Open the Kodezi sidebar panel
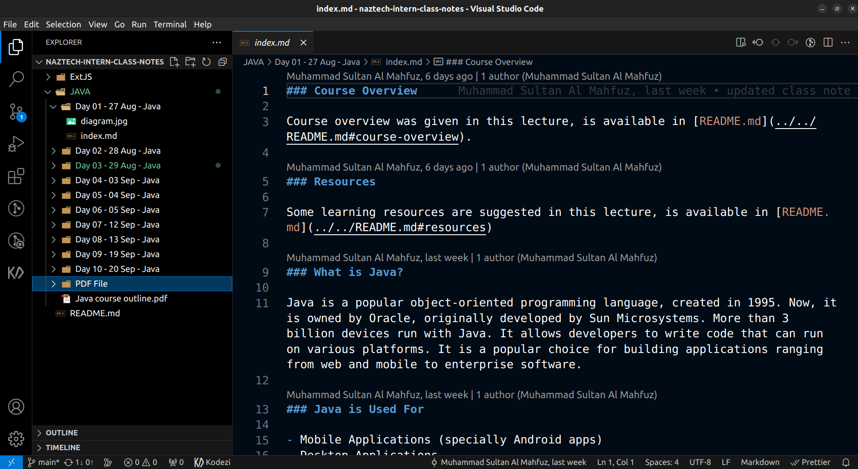 [16, 272]
